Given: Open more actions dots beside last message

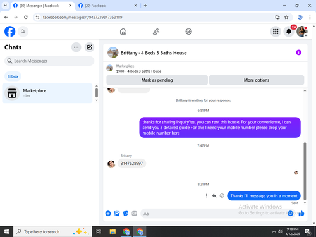Looking at the screenshot, I should point(207,196).
